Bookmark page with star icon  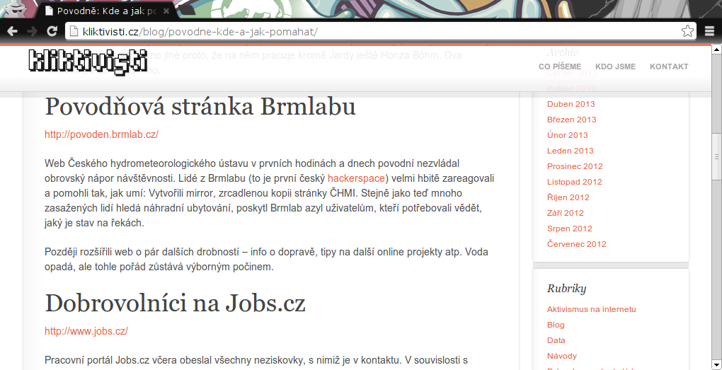coord(687,31)
